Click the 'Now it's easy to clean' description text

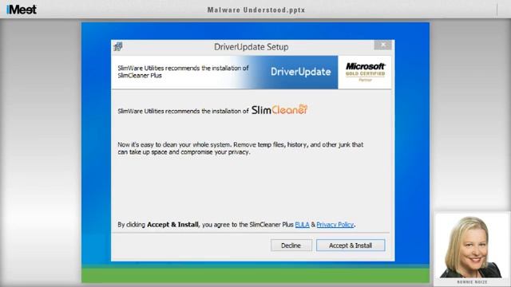(x=240, y=148)
